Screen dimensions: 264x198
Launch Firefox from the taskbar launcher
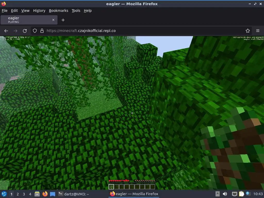pyautogui.click(x=45, y=194)
